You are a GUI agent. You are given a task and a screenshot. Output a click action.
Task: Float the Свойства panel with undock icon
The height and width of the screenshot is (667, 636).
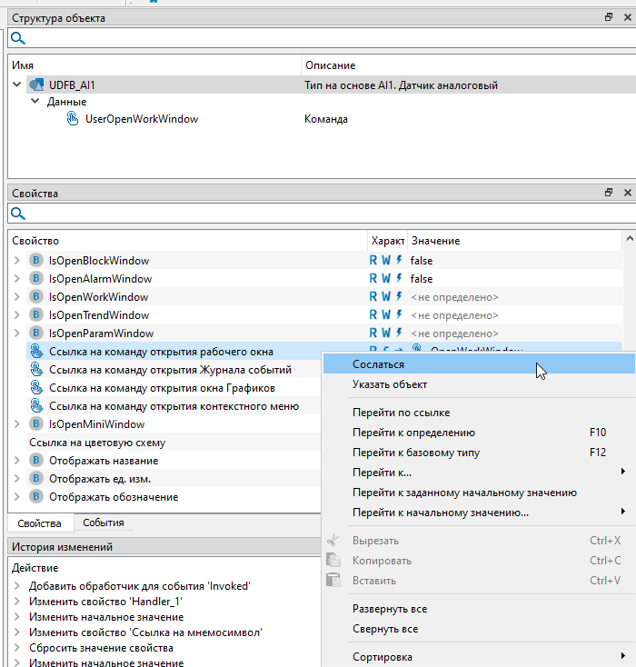(609, 194)
